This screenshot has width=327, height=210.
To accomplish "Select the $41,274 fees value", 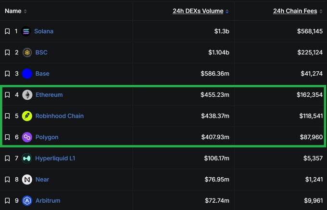I will tap(312, 74).
